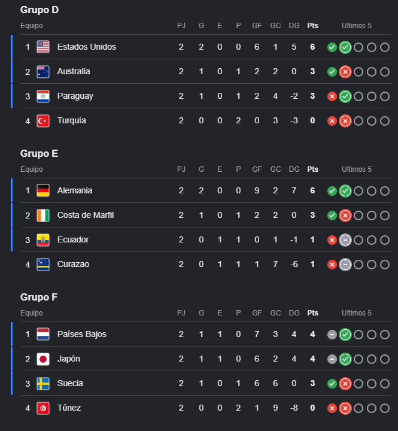Select Ecuador's latest highlighted draw icon

click(345, 240)
